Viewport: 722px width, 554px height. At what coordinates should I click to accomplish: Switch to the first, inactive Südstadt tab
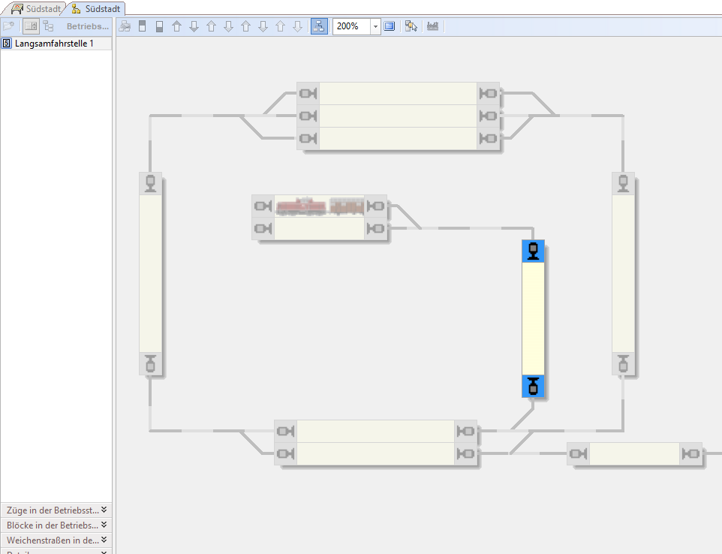[x=35, y=8]
